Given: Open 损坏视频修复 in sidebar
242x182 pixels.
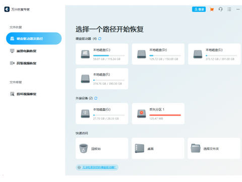Looking at the screenshot, I should [x=26, y=94].
